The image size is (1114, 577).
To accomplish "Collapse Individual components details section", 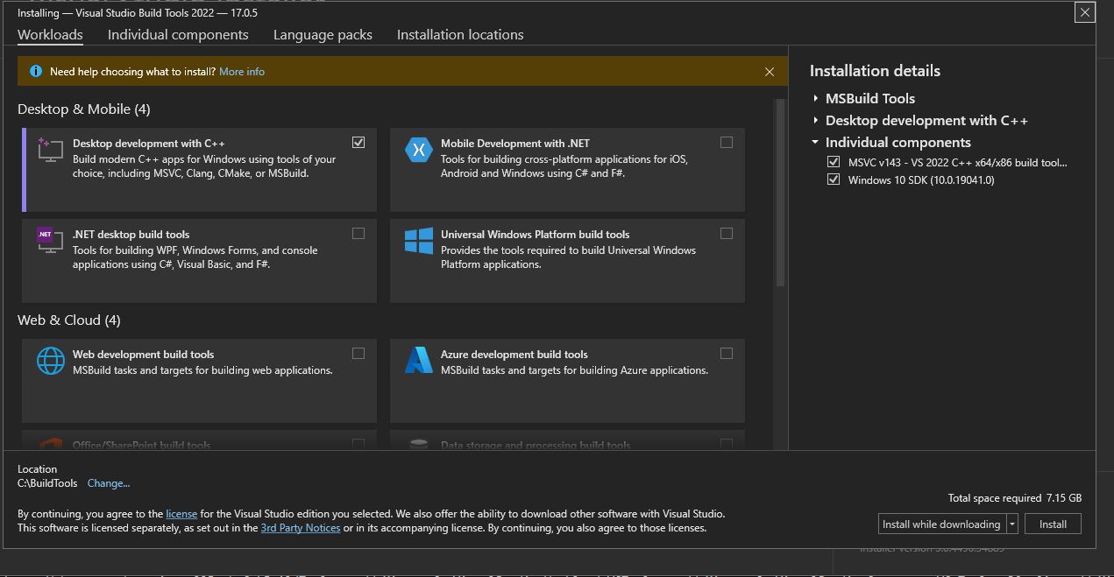I will [x=815, y=142].
